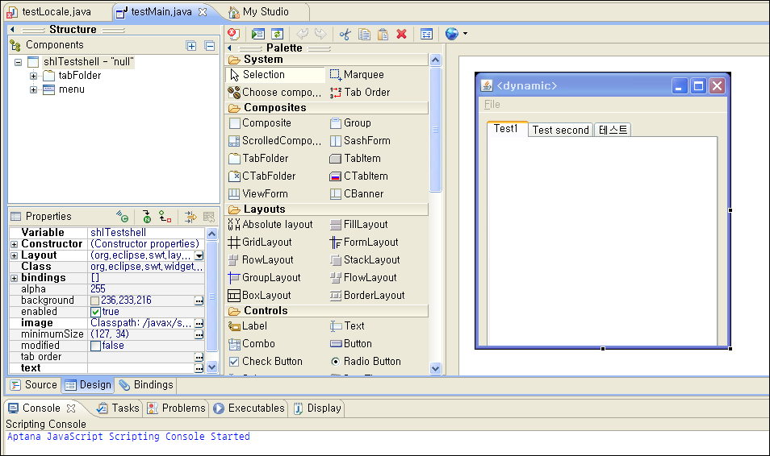
Task: Collapse the Palette panel arrow
Action: [x=230, y=48]
